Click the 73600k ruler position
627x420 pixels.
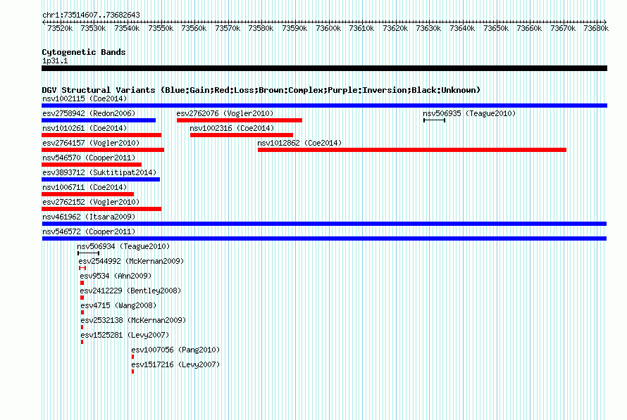coord(328,28)
